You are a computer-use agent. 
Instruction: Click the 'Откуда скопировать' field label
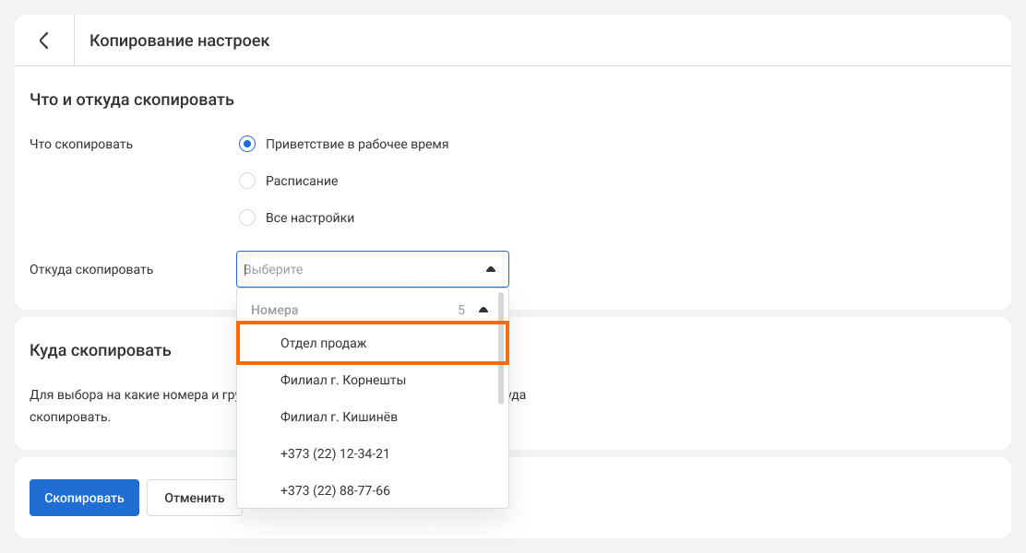[91, 269]
